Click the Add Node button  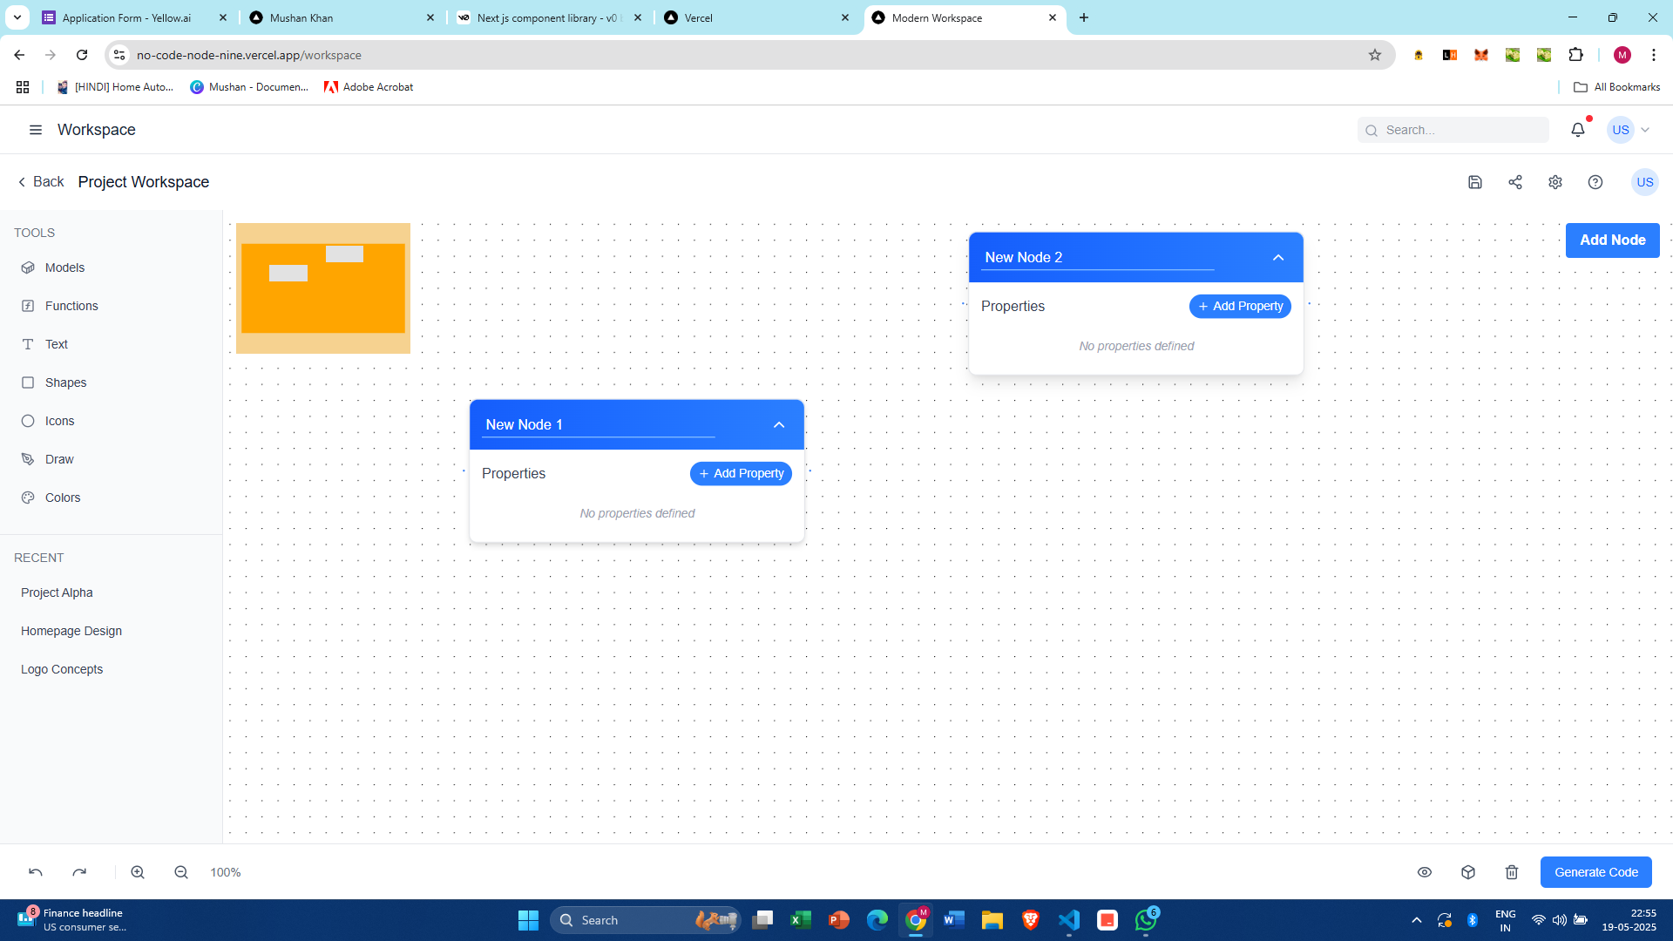point(1612,240)
